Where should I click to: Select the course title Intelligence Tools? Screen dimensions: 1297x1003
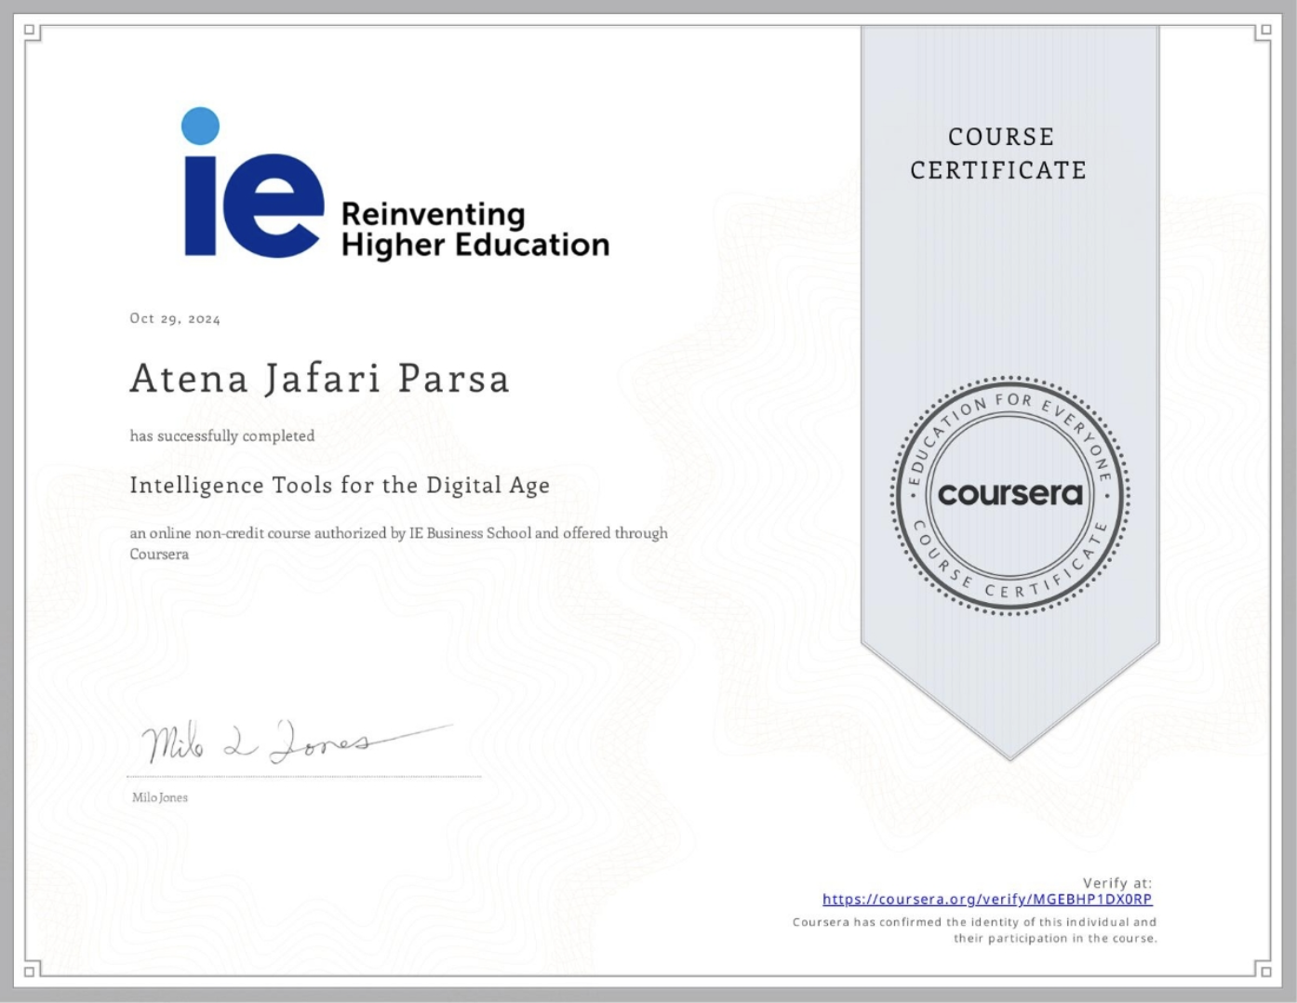click(x=339, y=485)
